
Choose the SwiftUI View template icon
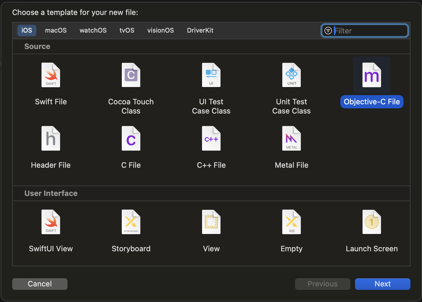point(51,222)
